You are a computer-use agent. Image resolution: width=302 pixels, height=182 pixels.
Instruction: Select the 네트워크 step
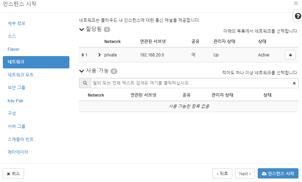[x=36, y=62]
